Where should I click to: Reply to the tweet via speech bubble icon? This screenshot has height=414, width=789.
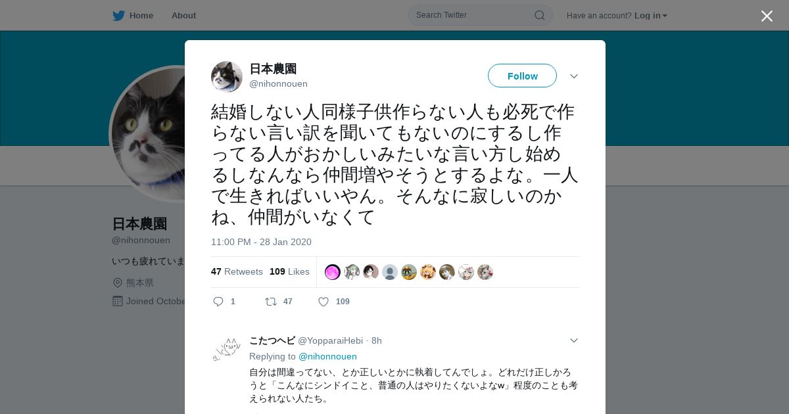(218, 302)
